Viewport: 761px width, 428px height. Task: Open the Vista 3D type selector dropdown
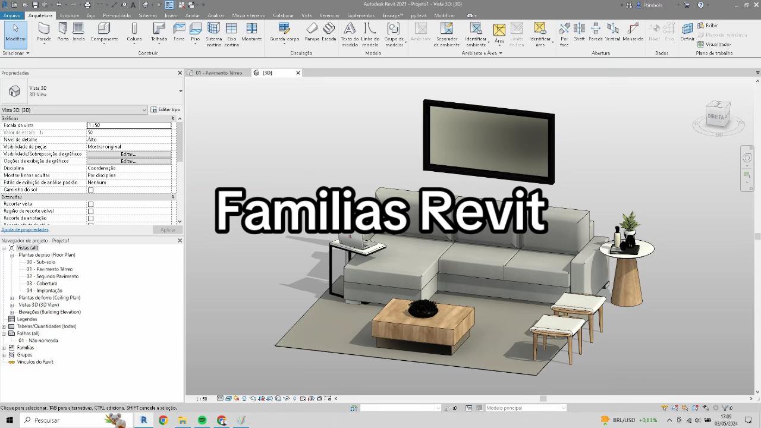click(x=180, y=91)
